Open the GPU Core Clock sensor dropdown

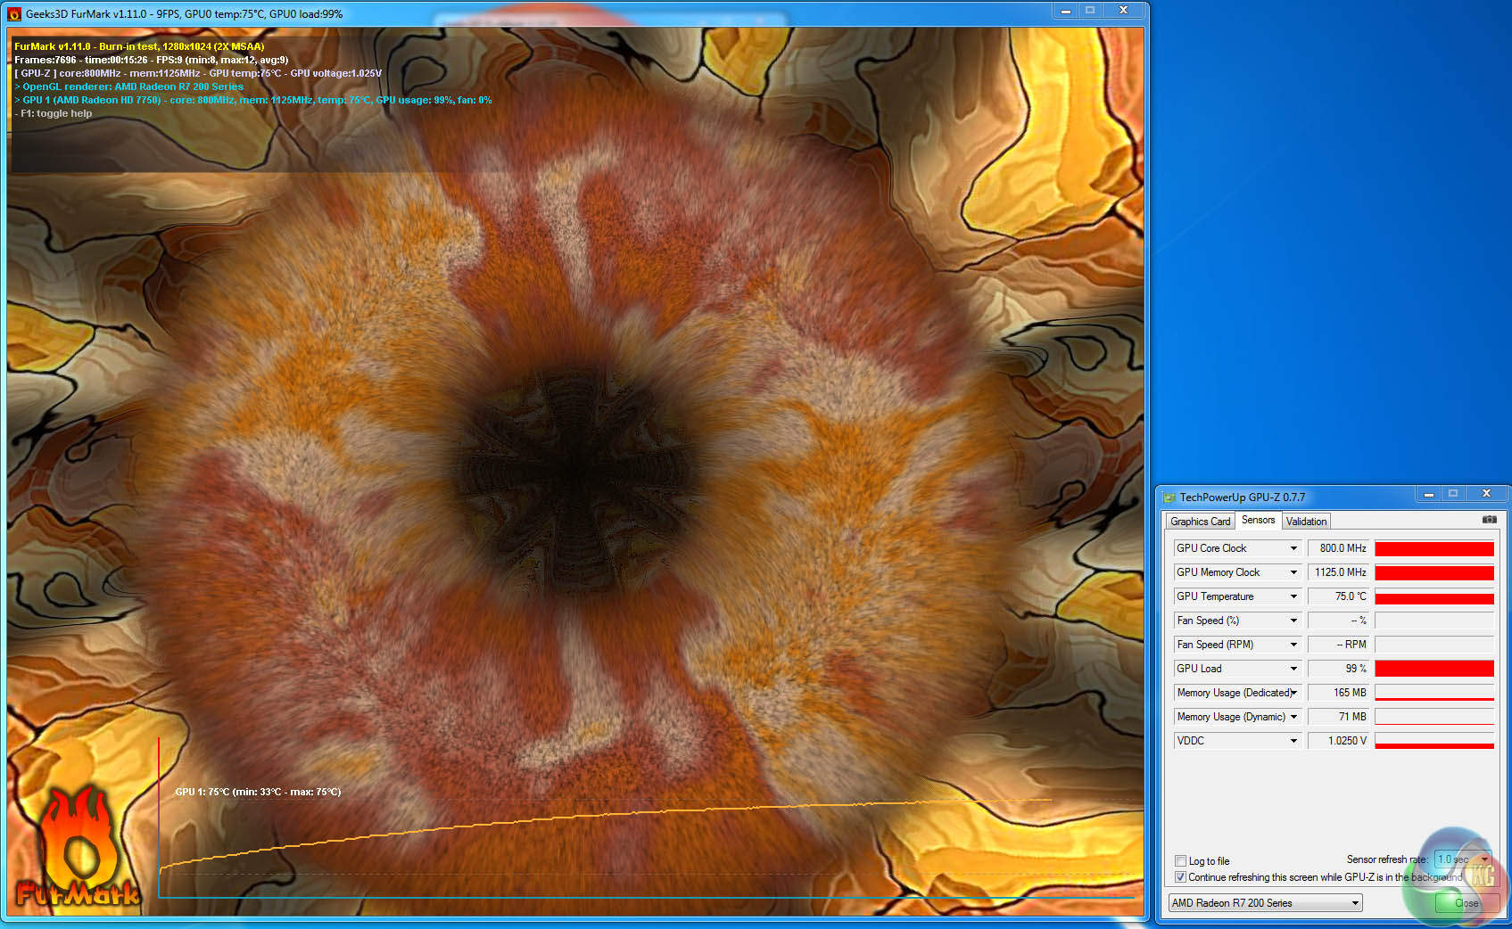click(1293, 548)
